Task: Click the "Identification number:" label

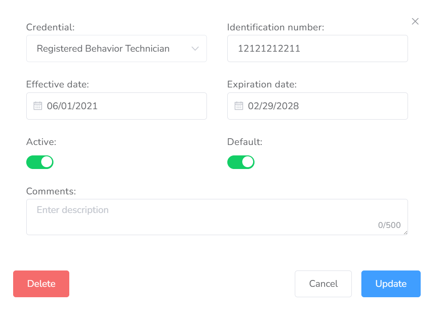Action: coord(276,27)
